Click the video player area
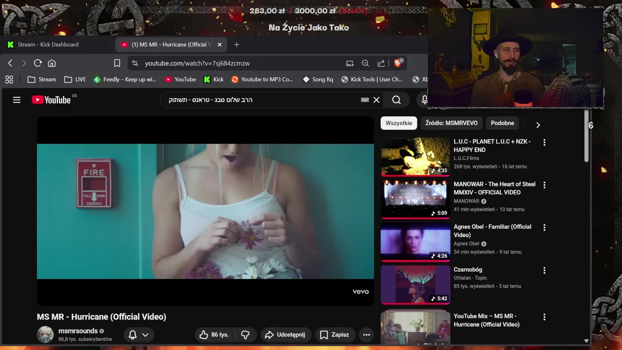The width and height of the screenshot is (622, 350). pyautogui.click(x=206, y=211)
